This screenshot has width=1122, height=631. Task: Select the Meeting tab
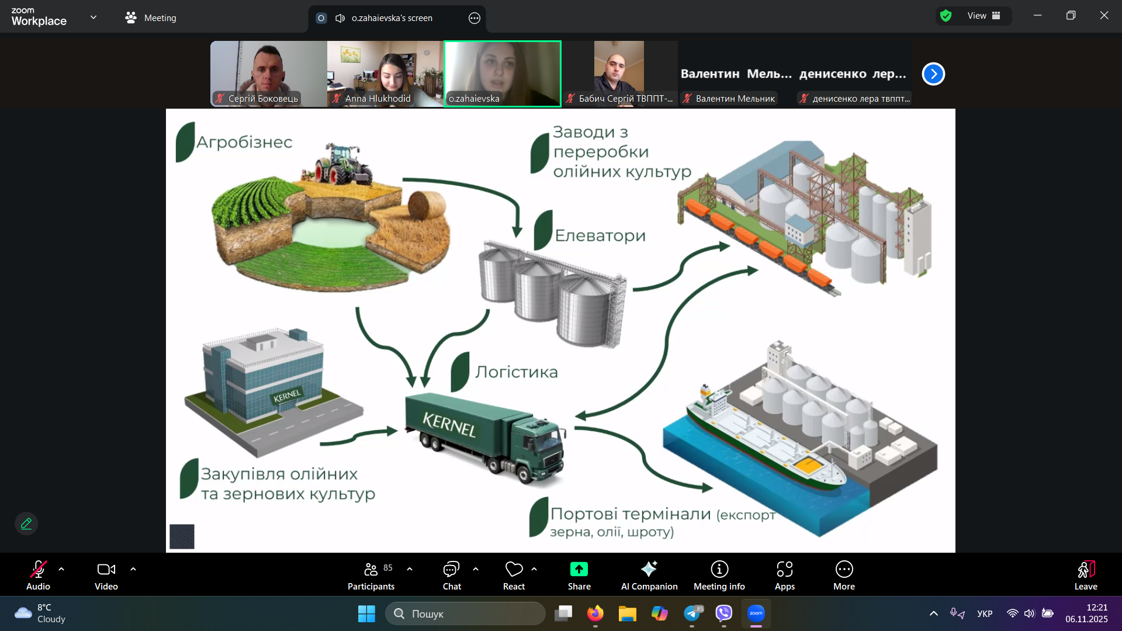coord(151,18)
